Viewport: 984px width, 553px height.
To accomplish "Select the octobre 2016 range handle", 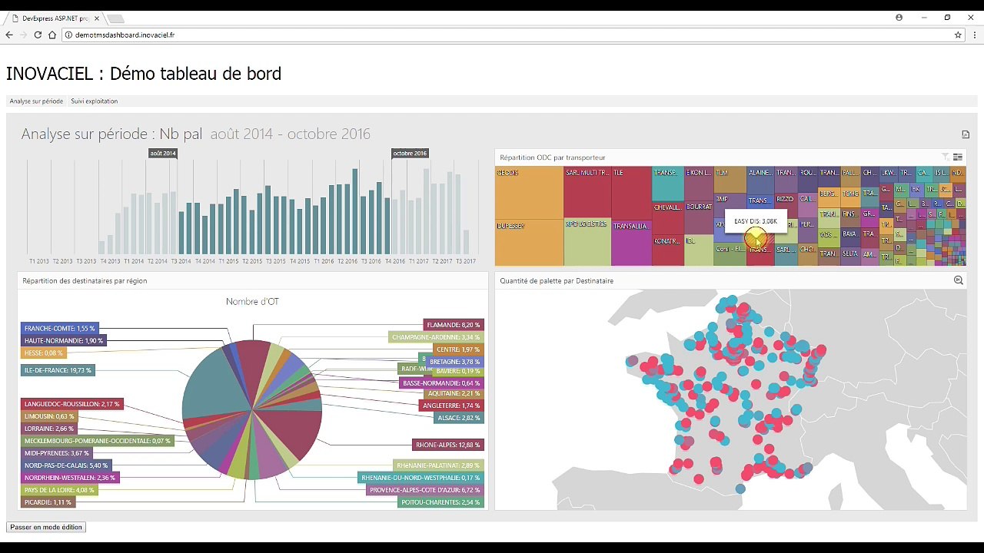I will click(x=410, y=154).
